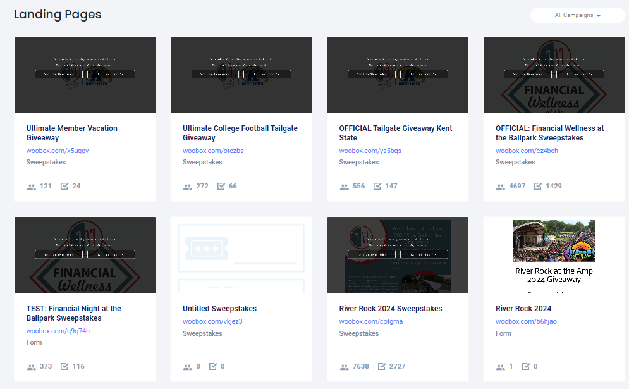
Task: Open OFFICIAL: Financial Wellness at the Ballpark thumbnail
Action: coord(554,75)
